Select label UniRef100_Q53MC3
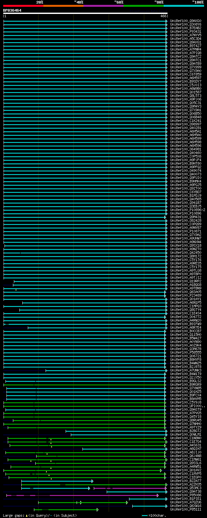The image size is (207, 518). coord(186,488)
